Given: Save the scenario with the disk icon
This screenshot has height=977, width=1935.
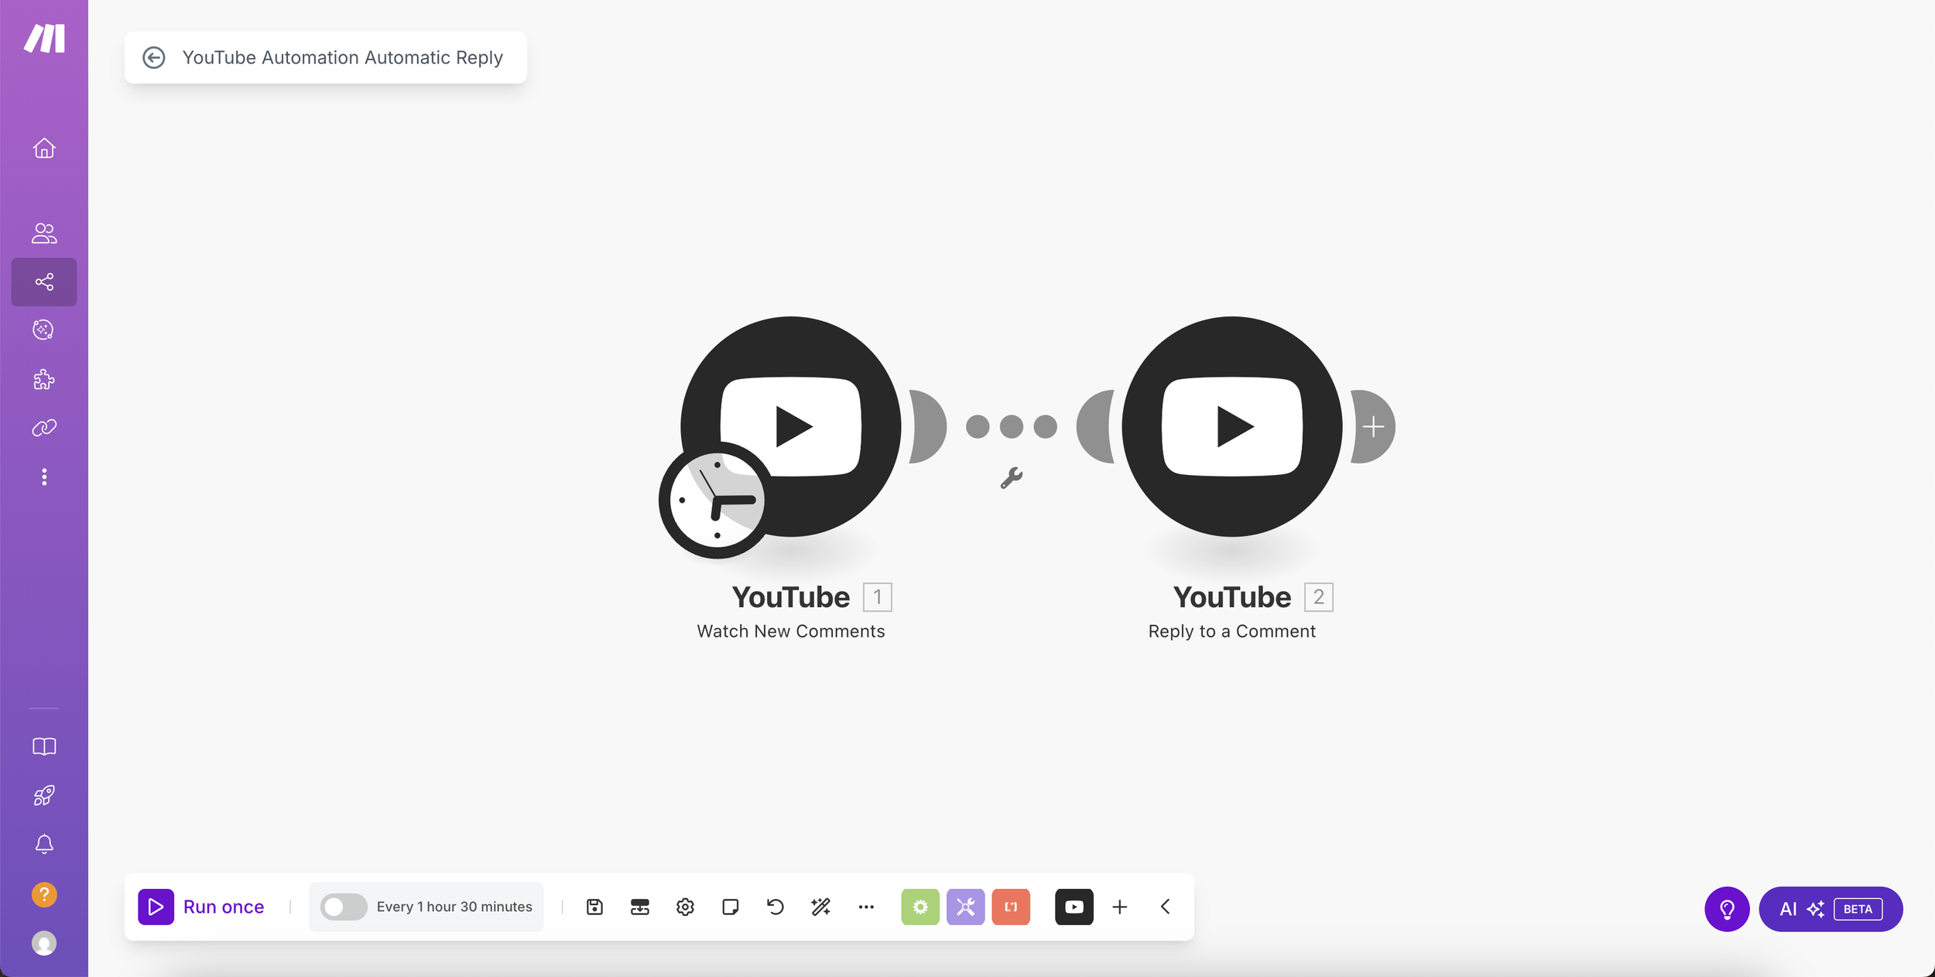Looking at the screenshot, I should (x=594, y=907).
